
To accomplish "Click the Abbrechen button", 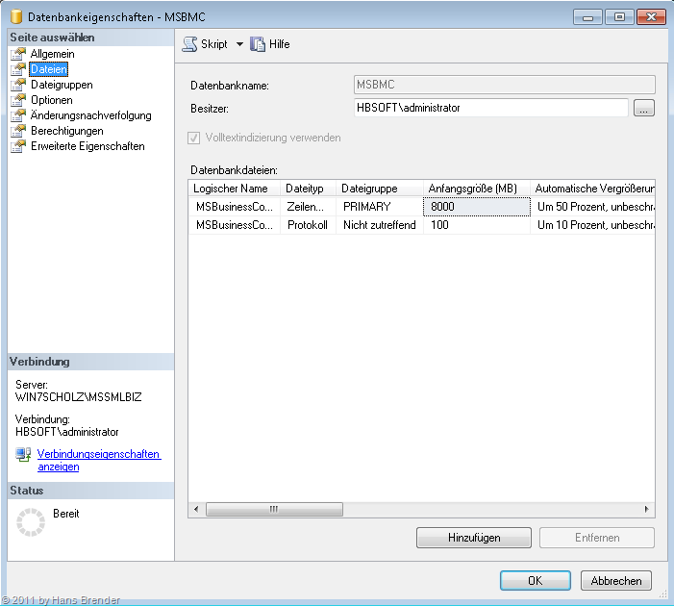I will point(616,580).
